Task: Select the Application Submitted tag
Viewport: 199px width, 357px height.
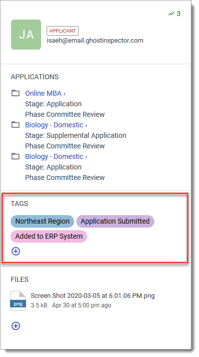Action: (x=115, y=221)
